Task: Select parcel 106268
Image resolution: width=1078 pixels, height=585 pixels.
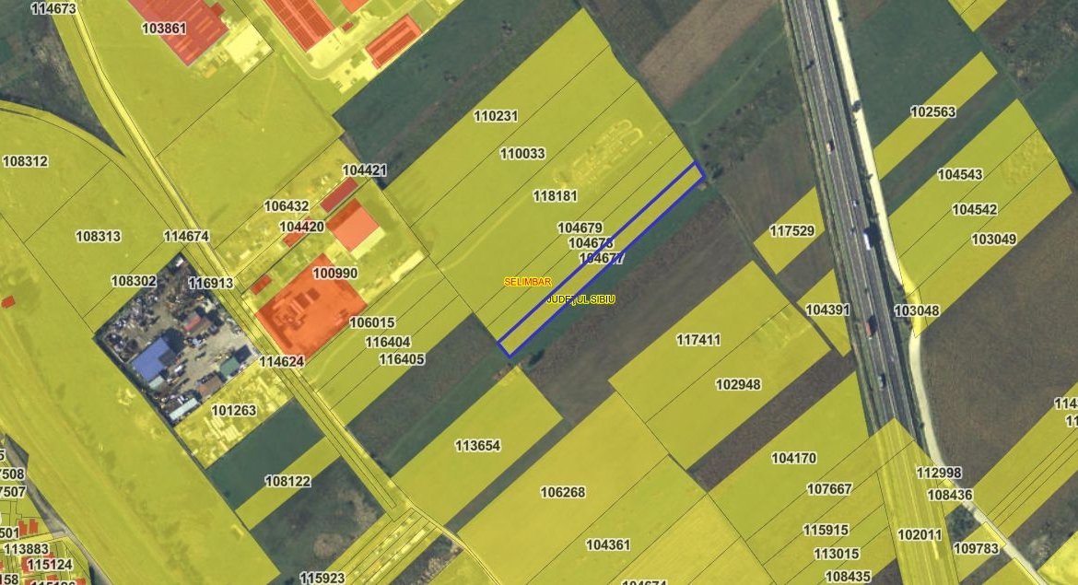Action: point(562,492)
